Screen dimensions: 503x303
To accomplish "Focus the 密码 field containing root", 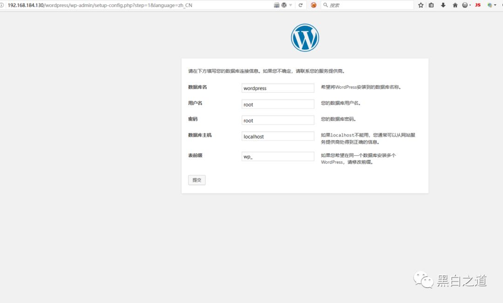I will [278, 120].
